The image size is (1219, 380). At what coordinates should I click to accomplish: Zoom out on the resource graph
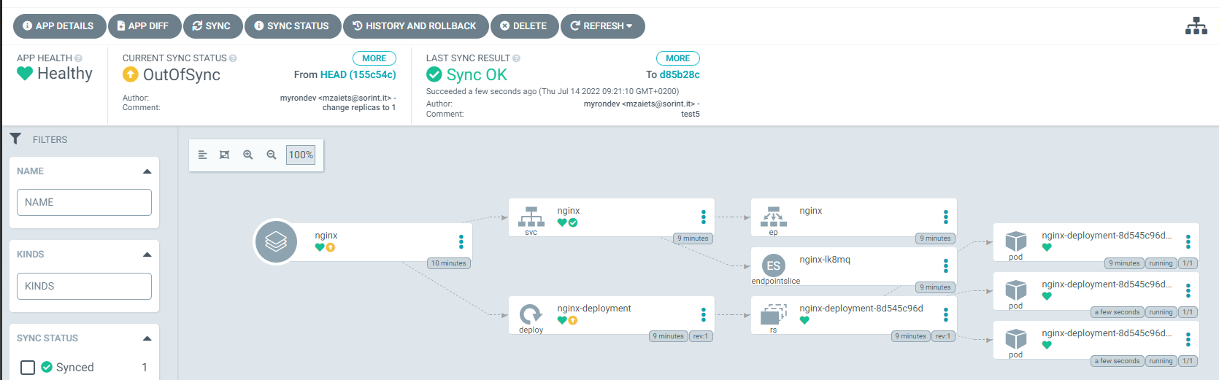272,155
